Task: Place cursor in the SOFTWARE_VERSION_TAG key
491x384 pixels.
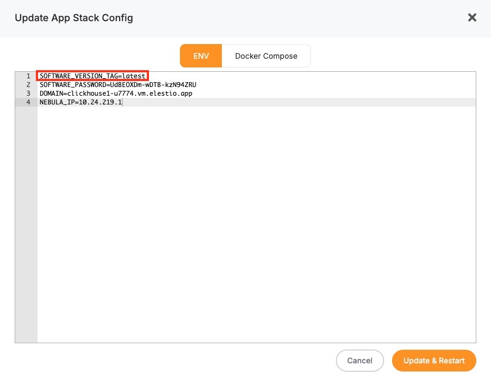Action: 76,76
